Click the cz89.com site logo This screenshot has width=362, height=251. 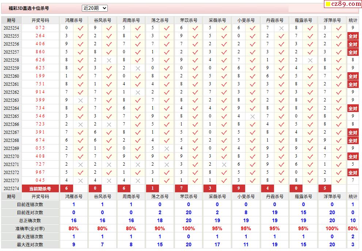343,4
